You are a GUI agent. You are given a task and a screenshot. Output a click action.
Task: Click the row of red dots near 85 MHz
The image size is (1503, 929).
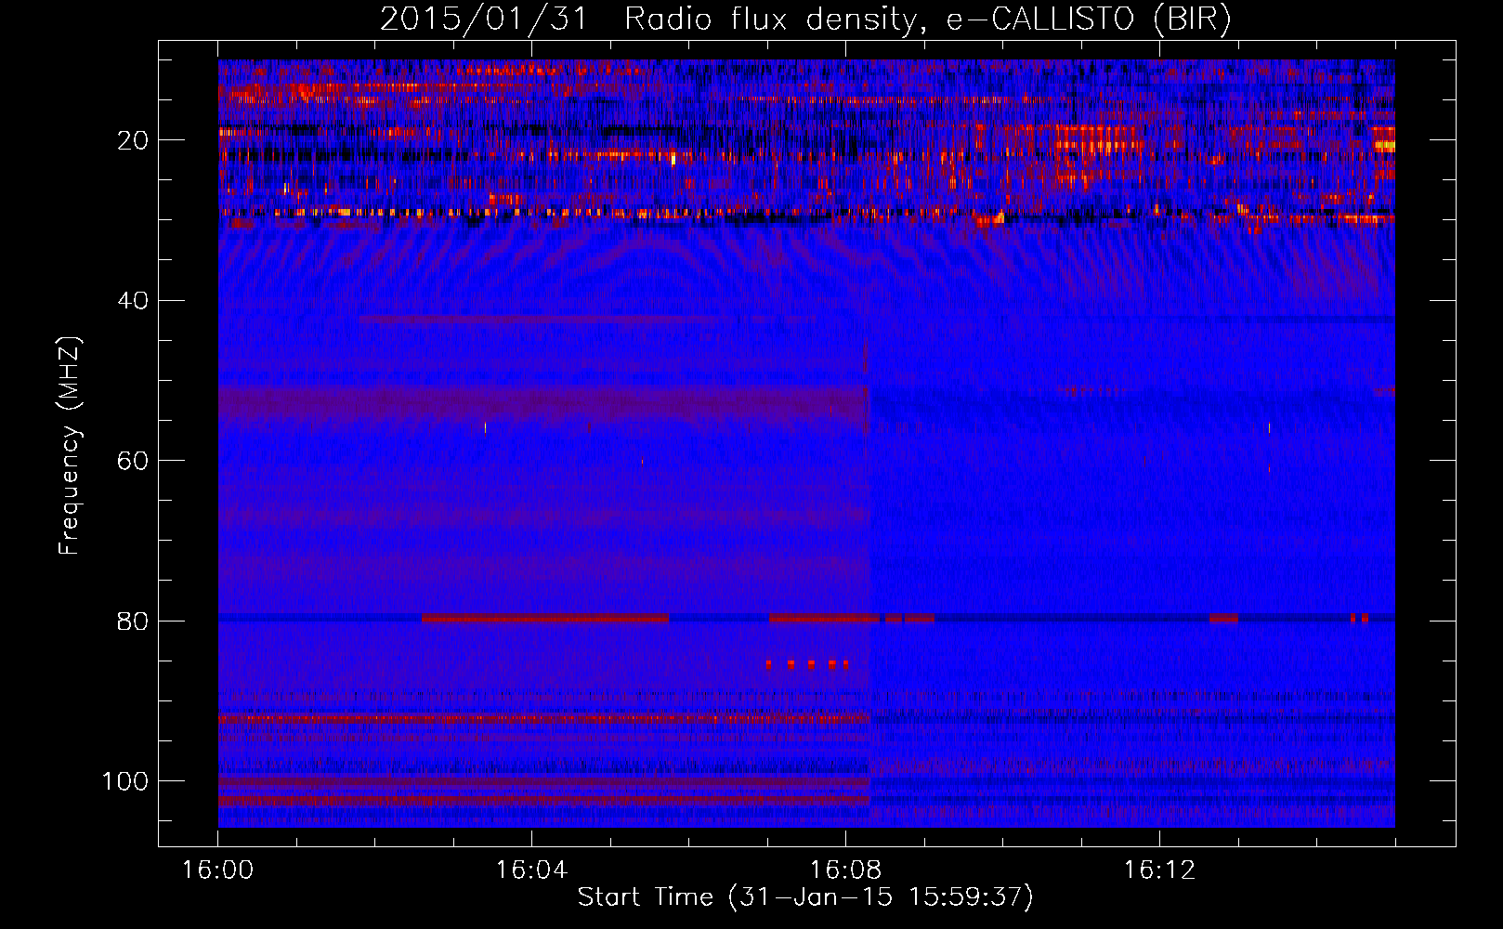click(807, 664)
